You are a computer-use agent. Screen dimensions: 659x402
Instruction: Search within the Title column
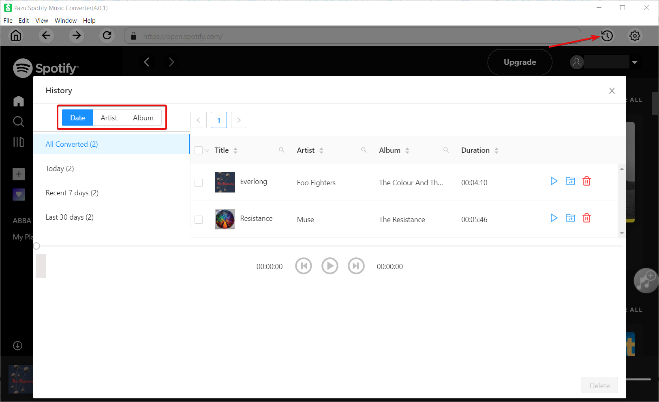pyautogui.click(x=282, y=150)
